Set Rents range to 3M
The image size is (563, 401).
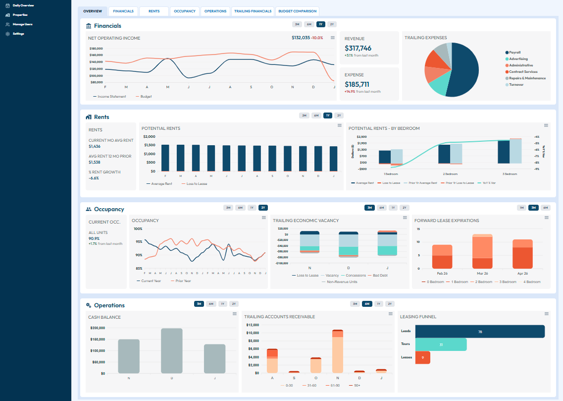coord(304,115)
